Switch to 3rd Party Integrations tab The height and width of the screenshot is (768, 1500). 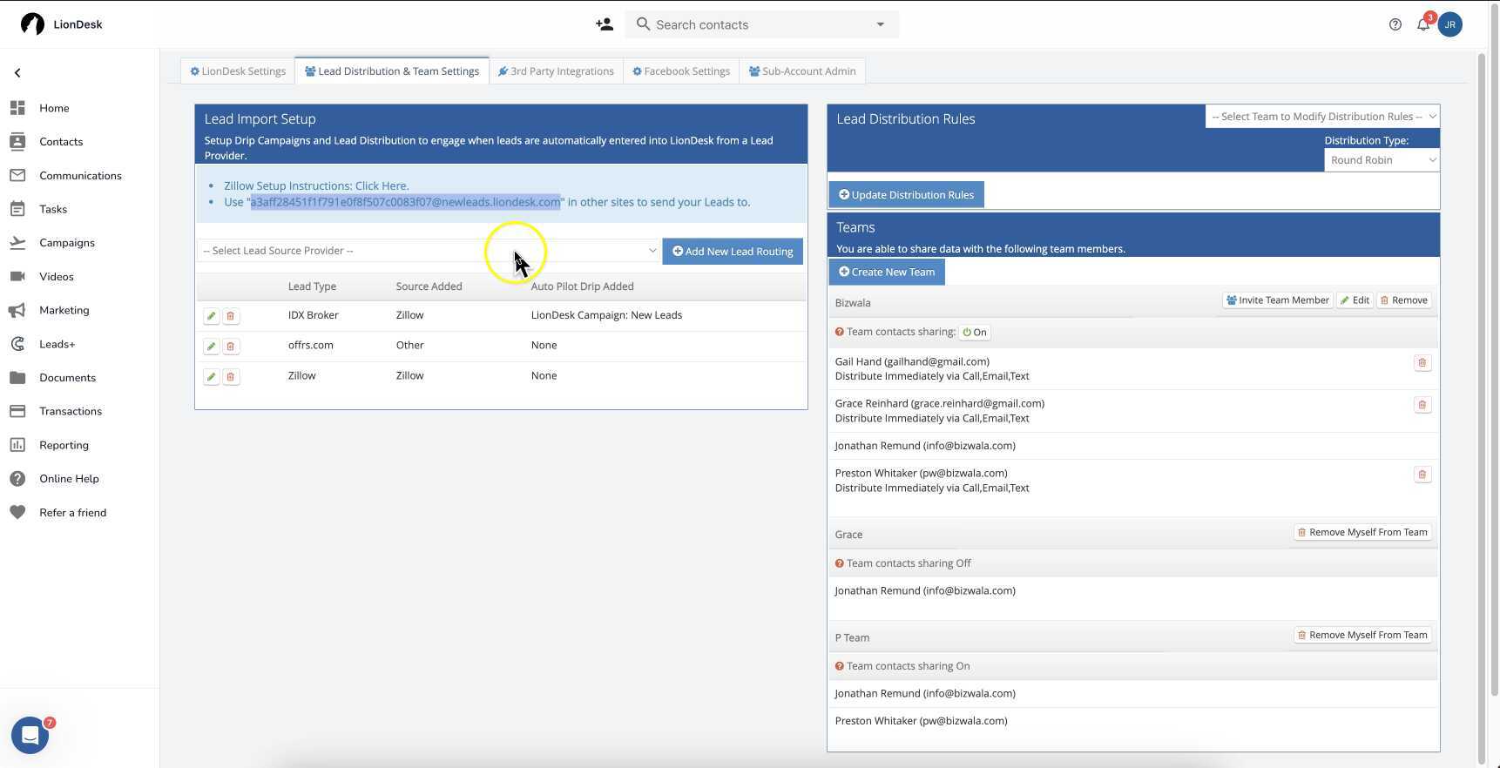pos(556,71)
